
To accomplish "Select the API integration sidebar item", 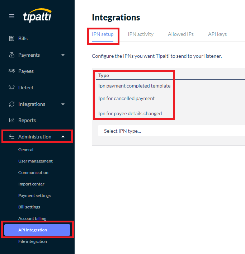I will click(x=37, y=230).
